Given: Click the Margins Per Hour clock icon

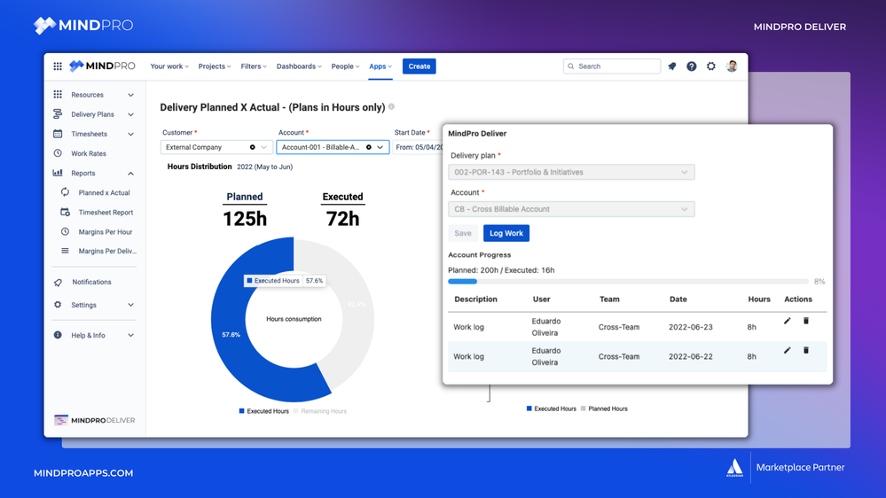Looking at the screenshot, I should coord(65,231).
